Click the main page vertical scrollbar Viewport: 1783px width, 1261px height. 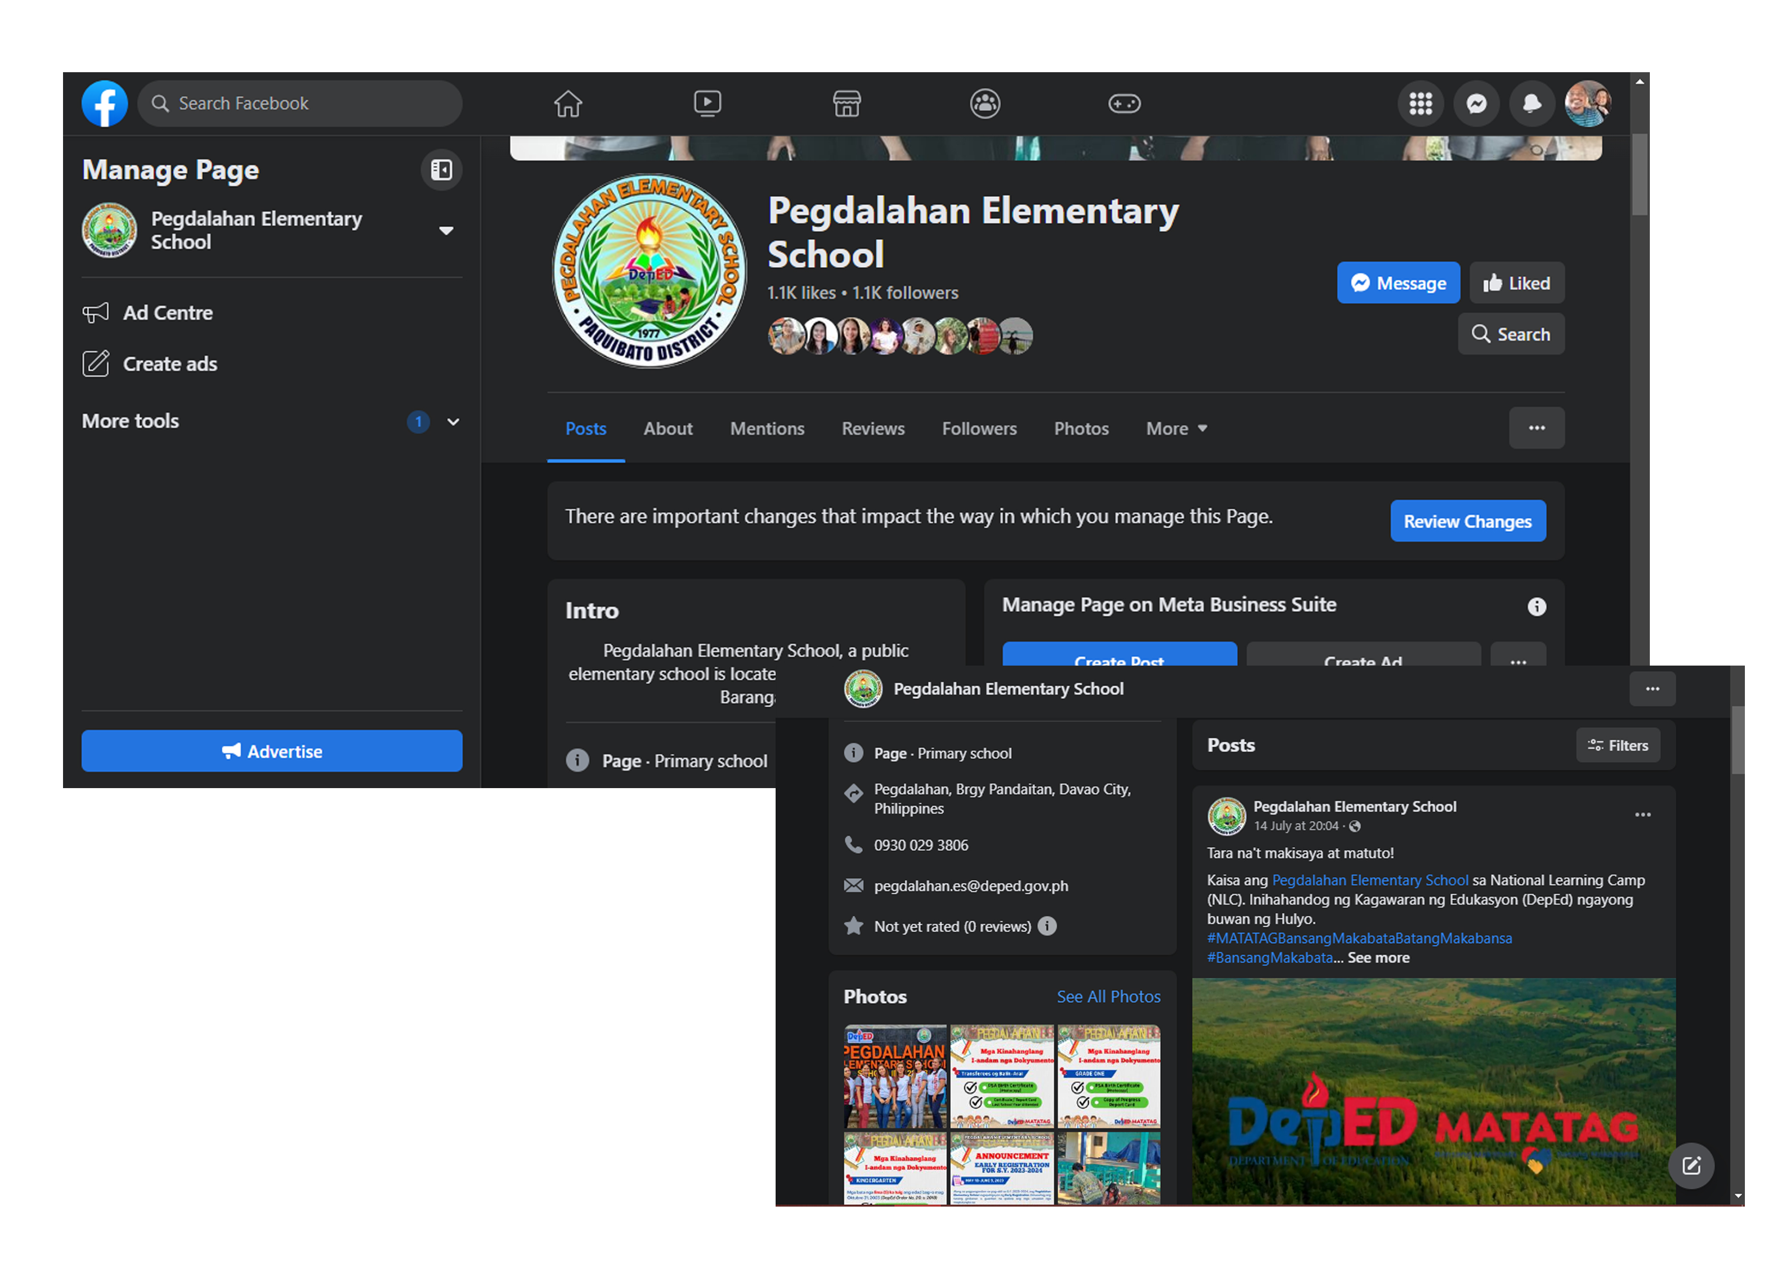coord(1639,175)
